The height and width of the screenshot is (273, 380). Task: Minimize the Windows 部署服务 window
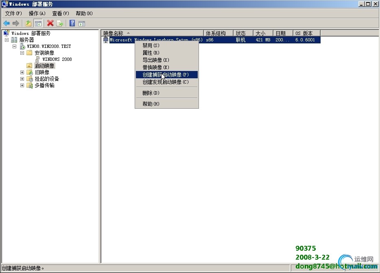[x=362, y=4]
